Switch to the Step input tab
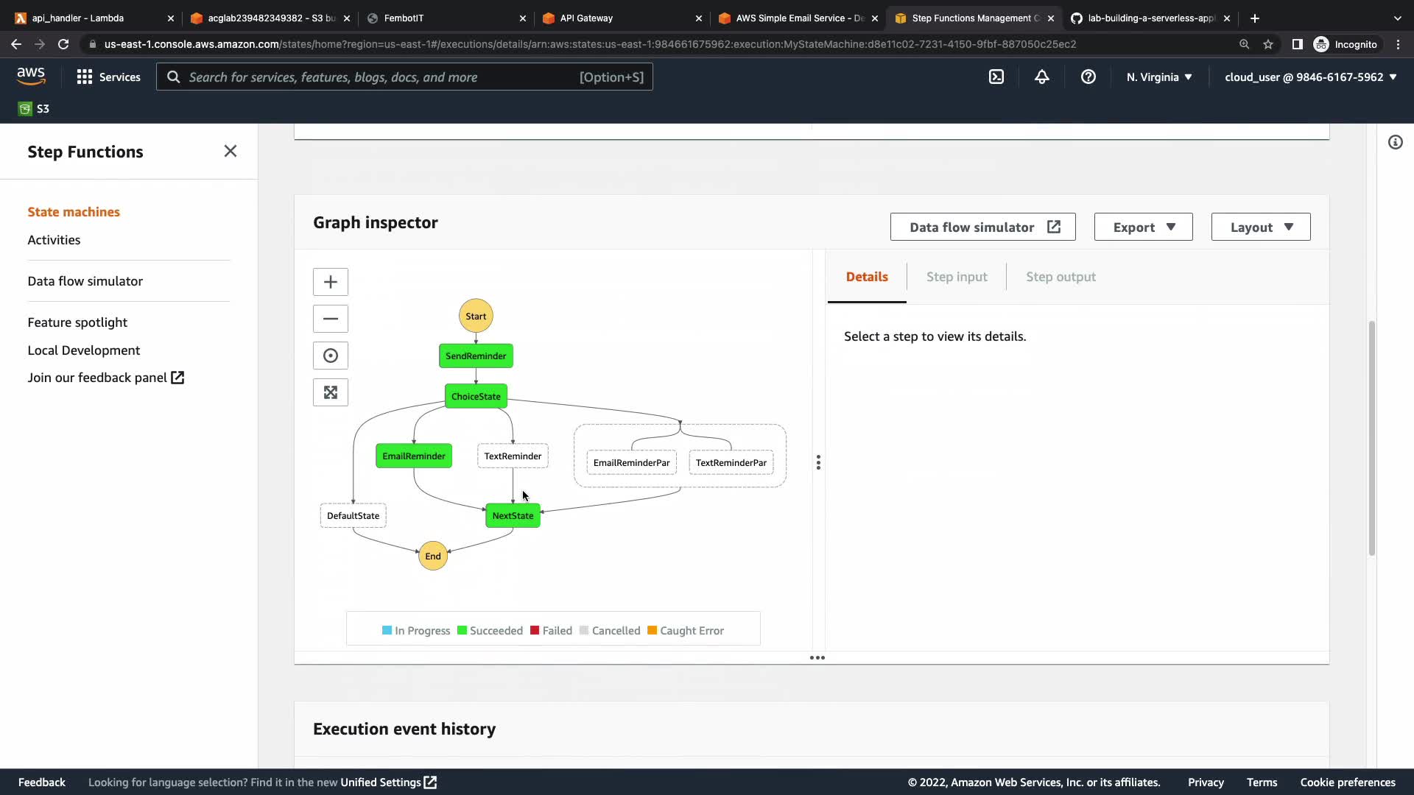This screenshot has width=1414, height=795. click(956, 277)
